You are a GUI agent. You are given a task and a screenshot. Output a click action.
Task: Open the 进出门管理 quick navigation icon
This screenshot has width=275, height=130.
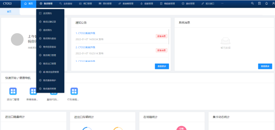tap(13, 91)
